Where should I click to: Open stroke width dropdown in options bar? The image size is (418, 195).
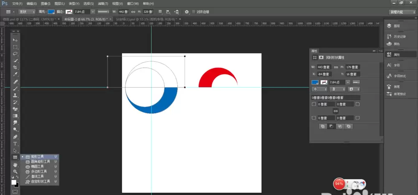[92, 12]
